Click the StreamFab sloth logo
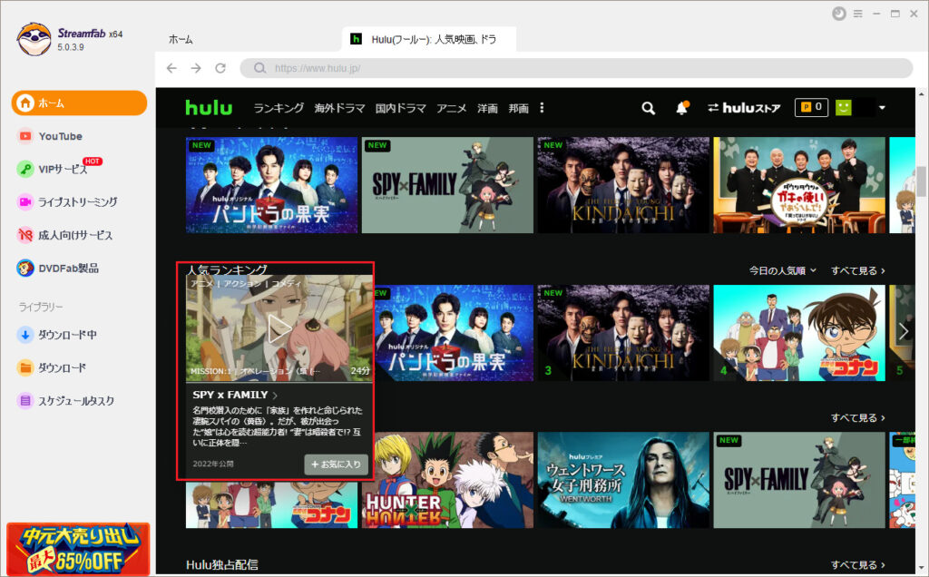The height and width of the screenshot is (577, 929). pyautogui.click(x=34, y=40)
